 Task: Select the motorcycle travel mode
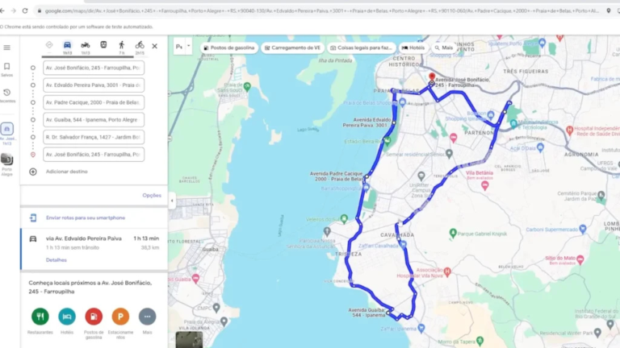tap(85, 45)
